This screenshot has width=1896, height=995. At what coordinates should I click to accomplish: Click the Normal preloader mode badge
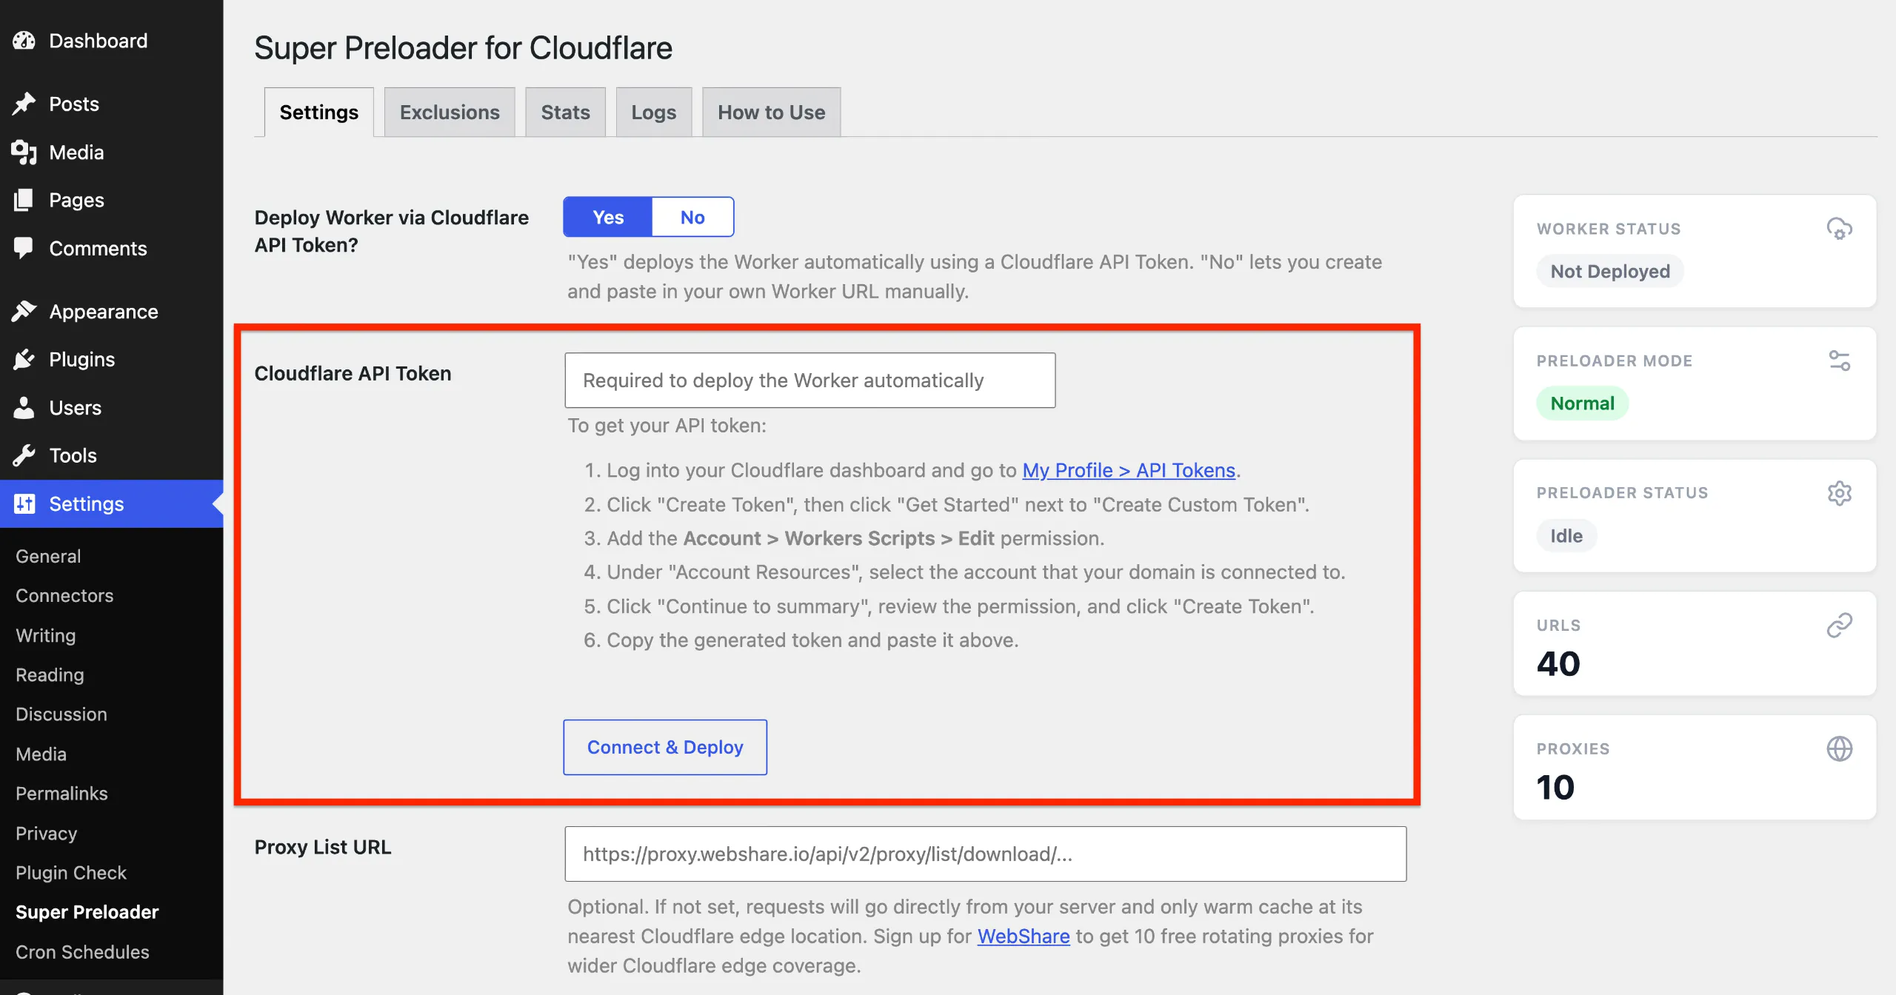point(1583,403)
